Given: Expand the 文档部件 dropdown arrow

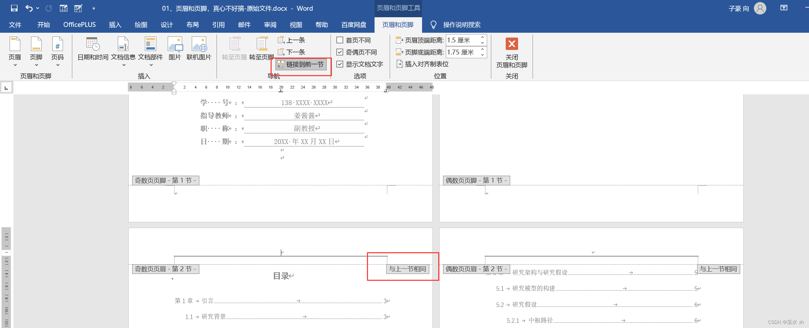Looking at the screenshot, I should point(151,65).
